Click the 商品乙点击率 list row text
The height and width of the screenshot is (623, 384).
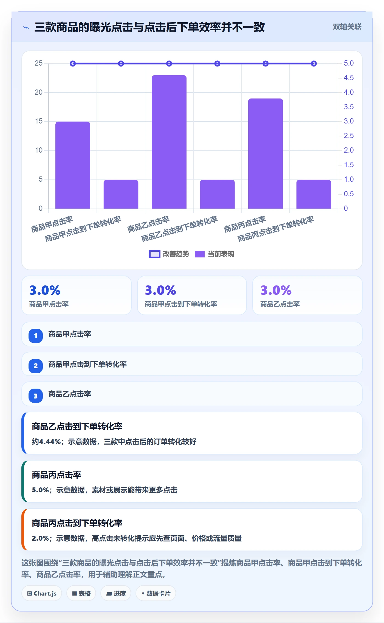[70, 394]
